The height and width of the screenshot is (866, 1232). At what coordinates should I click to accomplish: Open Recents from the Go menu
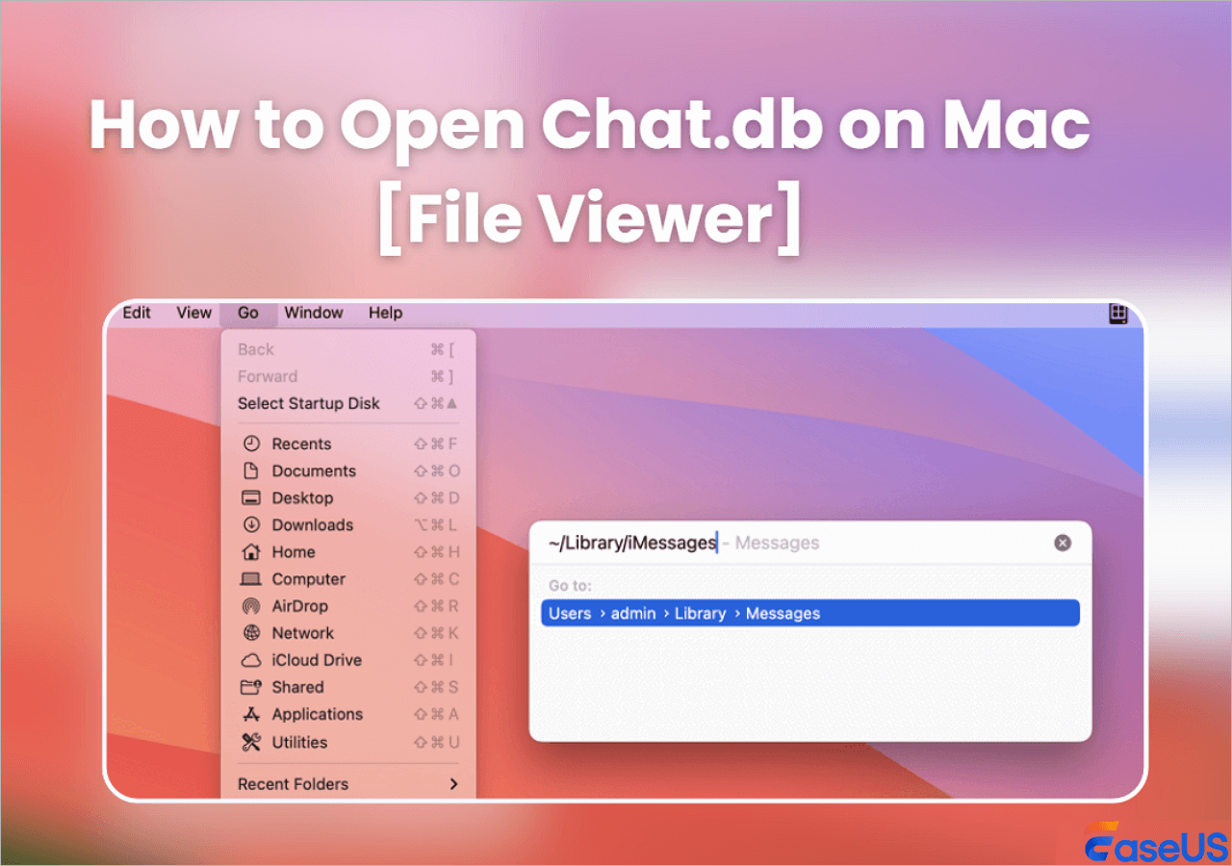point(252,444)
